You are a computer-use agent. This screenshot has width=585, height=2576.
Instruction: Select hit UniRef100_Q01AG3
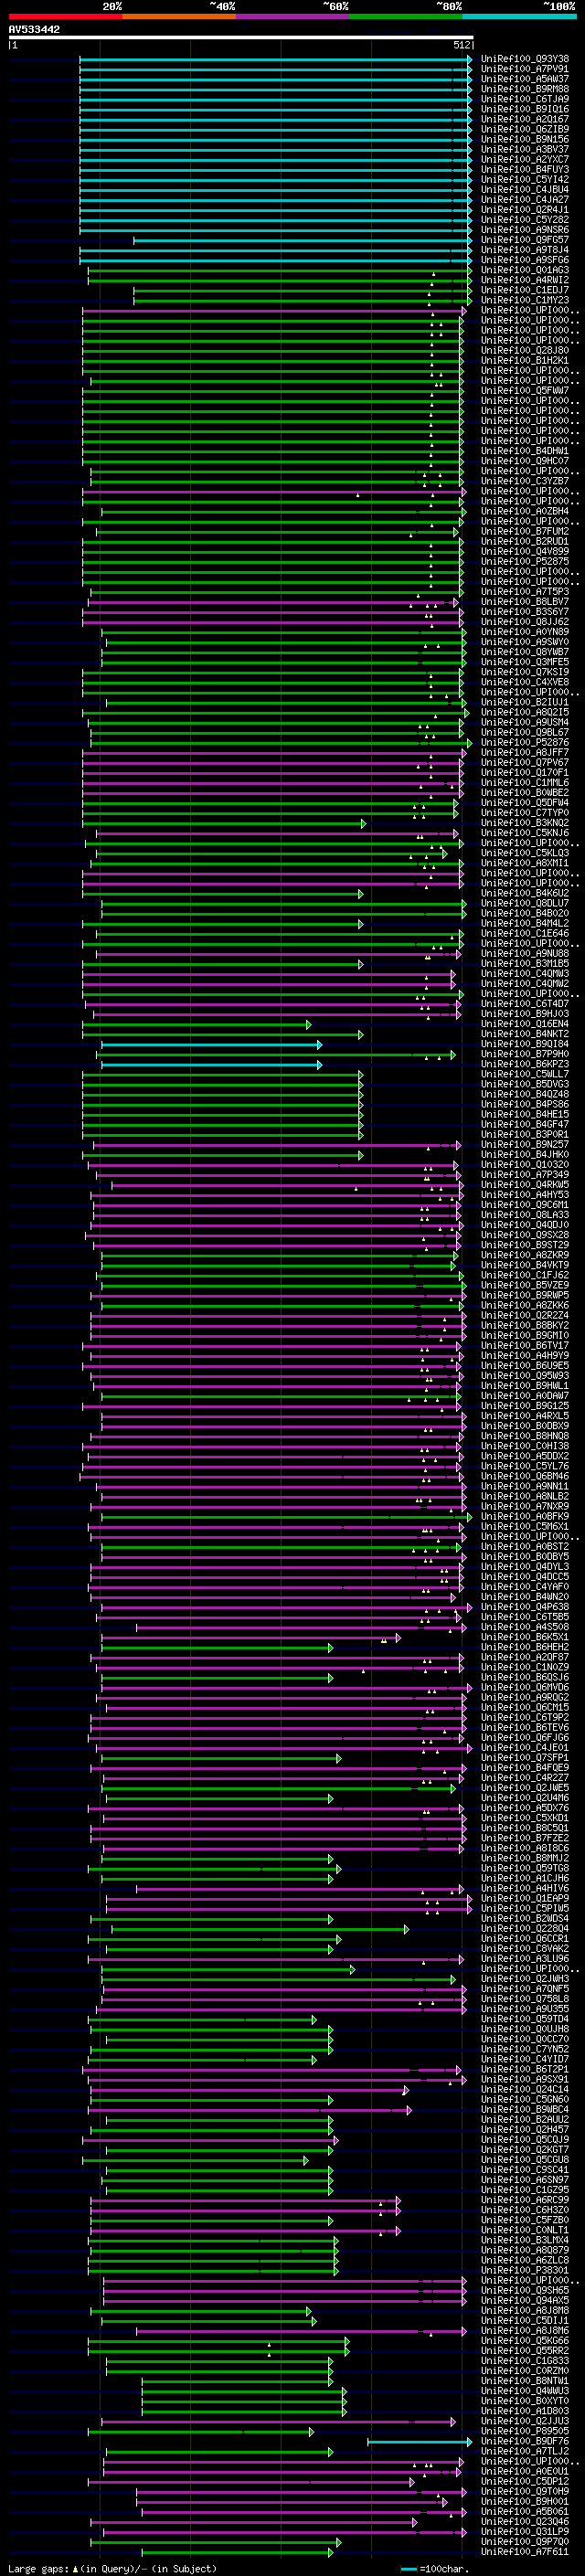click(x=525, y=270)
